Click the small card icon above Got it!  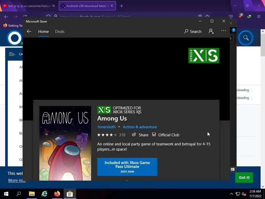(233, 169)
